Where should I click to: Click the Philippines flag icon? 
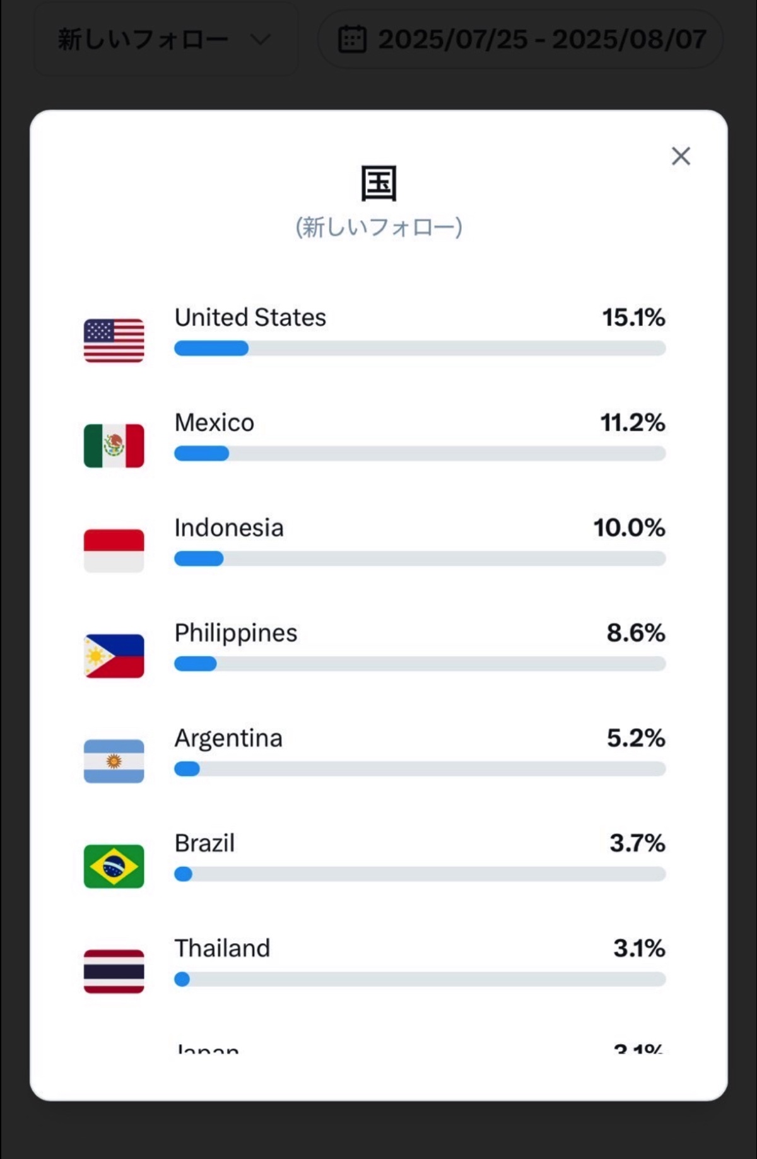click(x=114, y=655)
